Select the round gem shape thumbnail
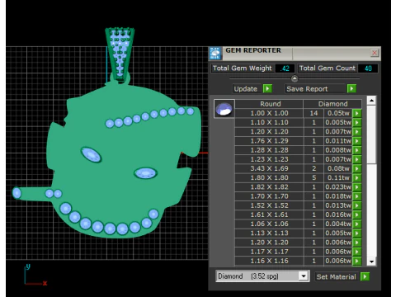 [x=224, y=109]
